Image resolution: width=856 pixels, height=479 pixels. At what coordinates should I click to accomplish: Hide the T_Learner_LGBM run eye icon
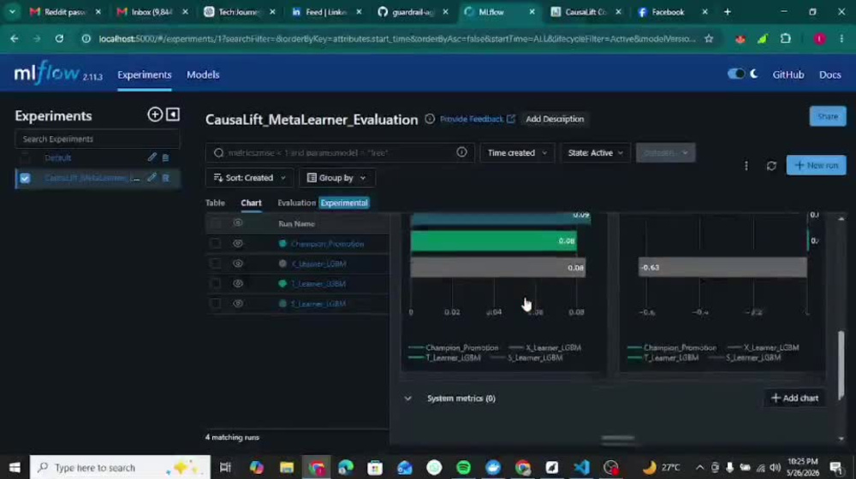coord(238,284)
